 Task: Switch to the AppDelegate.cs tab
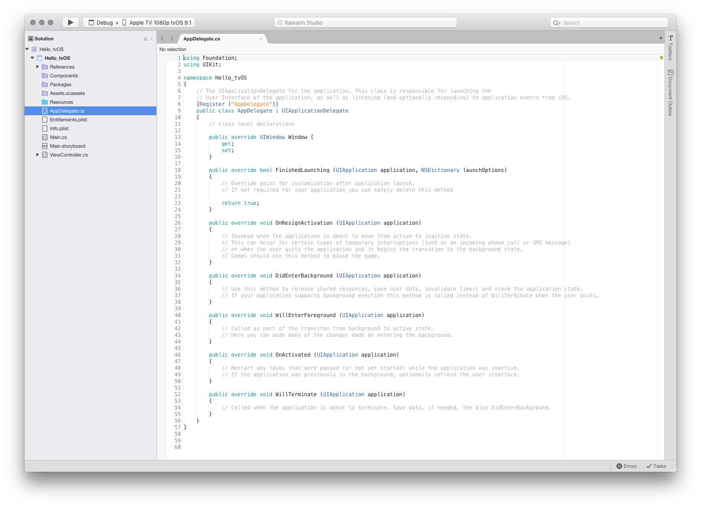coord(202,39)
